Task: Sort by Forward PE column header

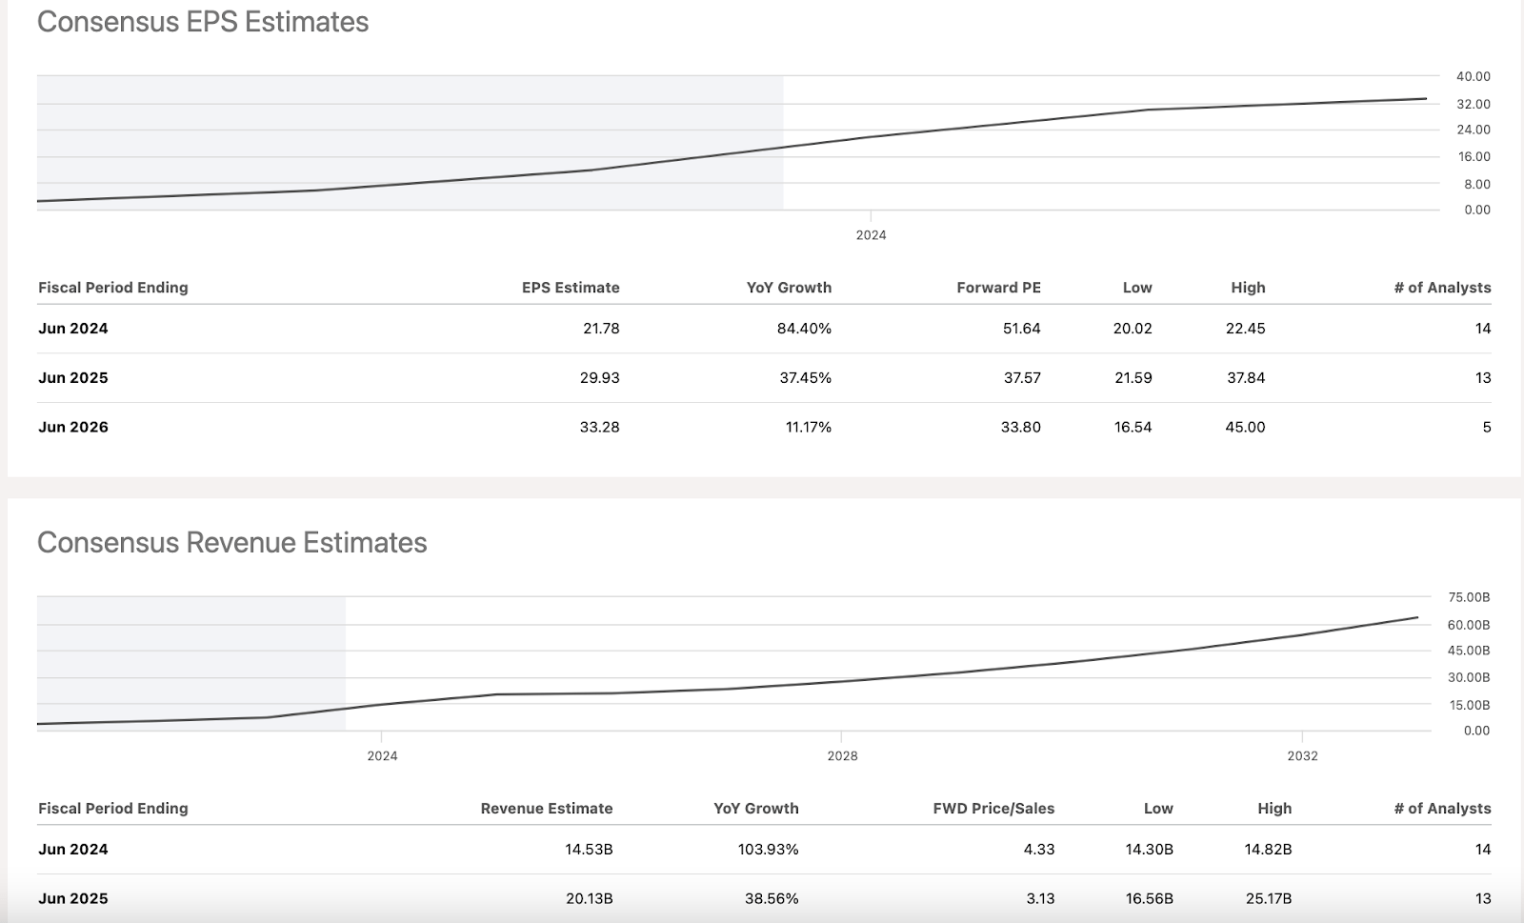Action: tap(998, 287)
